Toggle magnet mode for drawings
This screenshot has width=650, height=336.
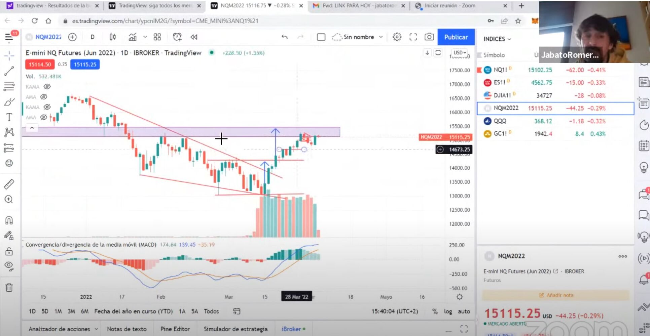(9, 220)
